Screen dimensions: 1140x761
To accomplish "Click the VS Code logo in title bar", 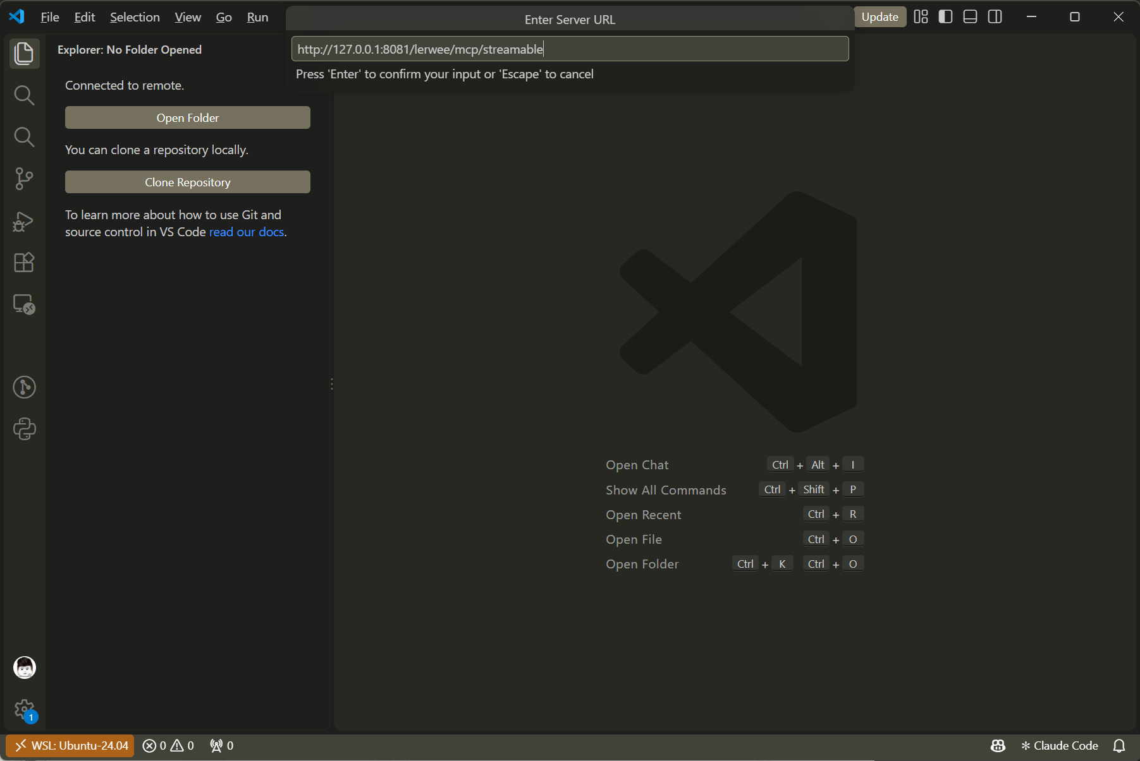I will click(x=17, y=17).
